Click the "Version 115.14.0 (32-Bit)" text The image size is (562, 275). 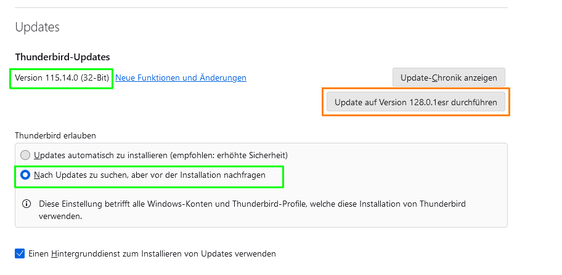(x=62, y=78)
